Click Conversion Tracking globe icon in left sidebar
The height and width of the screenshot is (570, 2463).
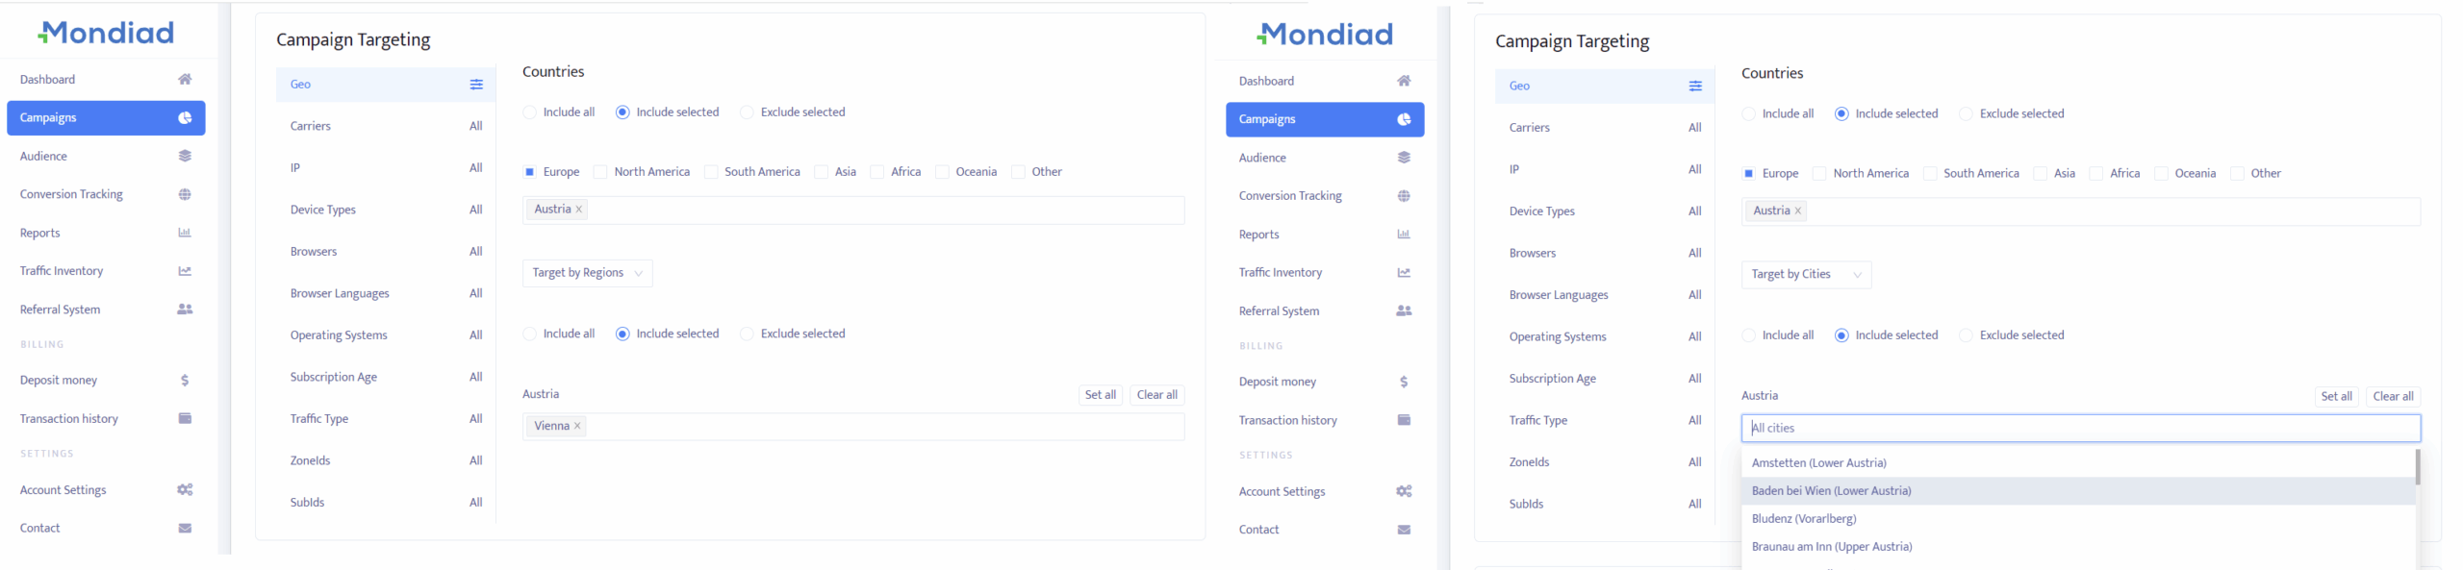[185, 194]
